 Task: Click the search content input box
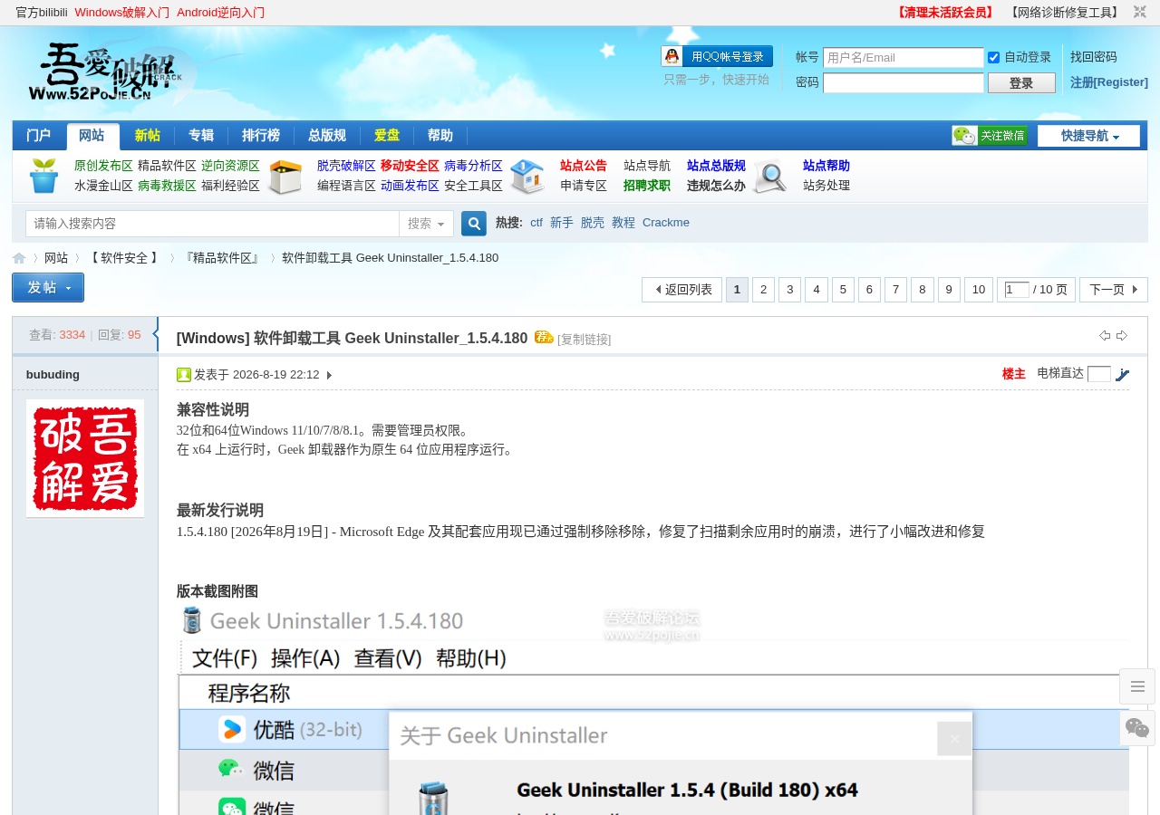click(213, 224)
